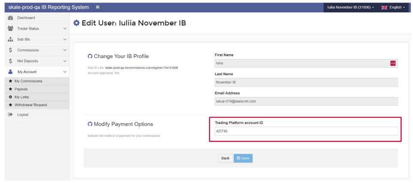Click the hamburger menu toggle icon

(97, 7)
